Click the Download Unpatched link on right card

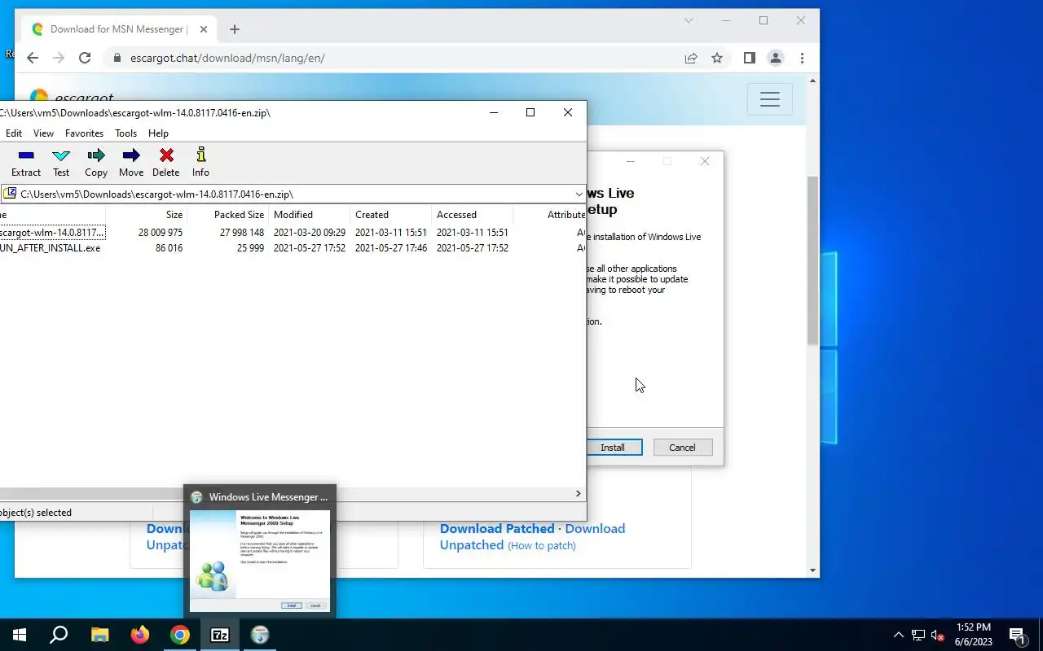(532, 537)
